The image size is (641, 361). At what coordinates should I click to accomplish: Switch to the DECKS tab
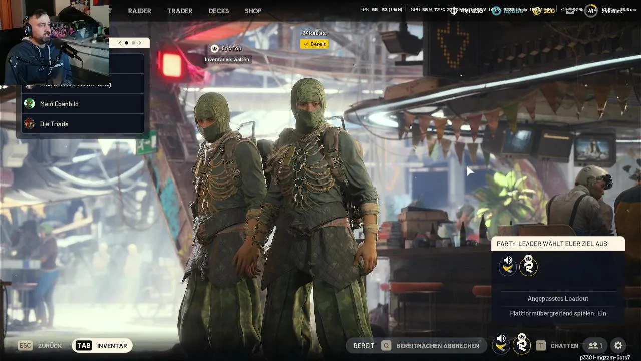[x=219, y=11]
